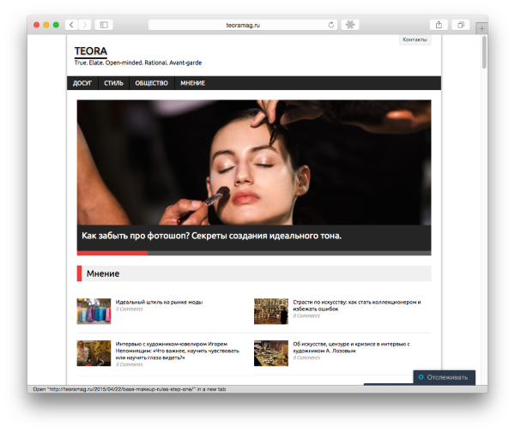Open the Share button in toolbar
Viewport: 515px width, 432px height.
pyautogui.click(x=439, y=25)
